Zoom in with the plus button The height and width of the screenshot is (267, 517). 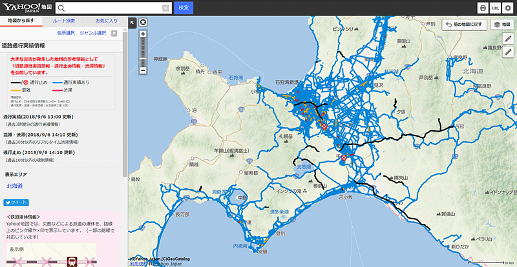[143, 34]
